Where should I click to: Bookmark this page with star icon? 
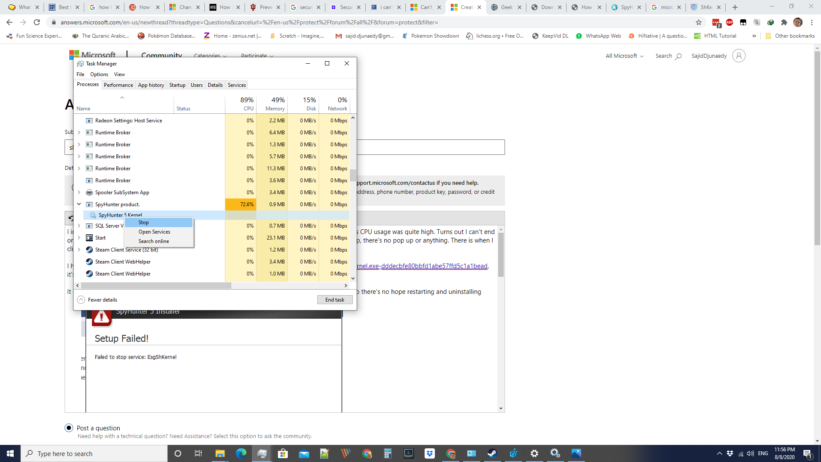point(699,22)
